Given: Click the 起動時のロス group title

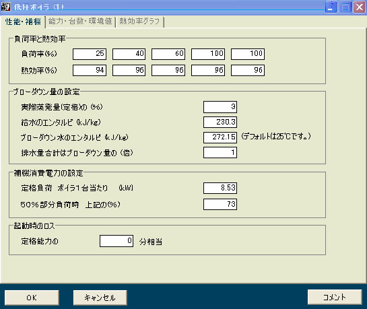Looking at the screenshot, I should tap(34, 226).
